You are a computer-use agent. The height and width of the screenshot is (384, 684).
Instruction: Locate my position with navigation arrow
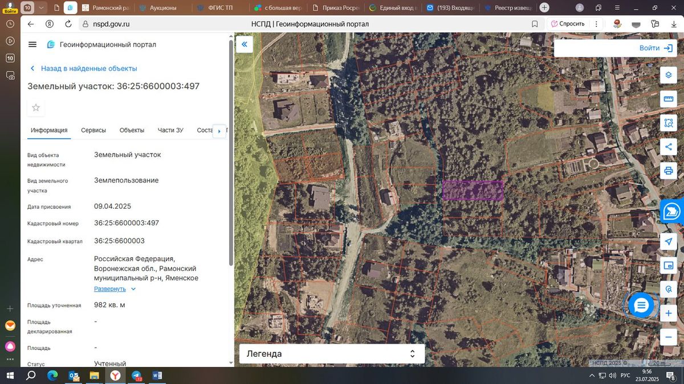pos(669,242)
